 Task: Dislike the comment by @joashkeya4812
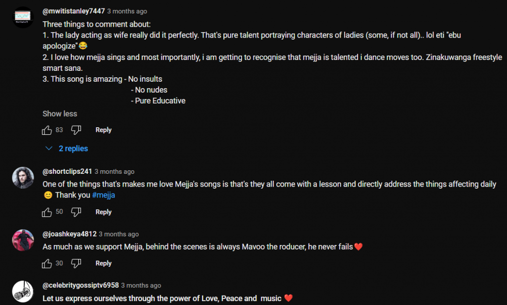[x=76, y=263]
